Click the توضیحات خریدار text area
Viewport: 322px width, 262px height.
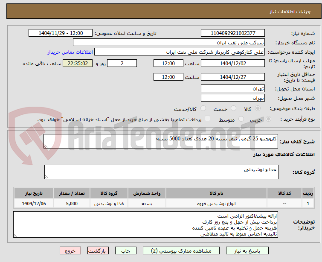tap(145, 224)
